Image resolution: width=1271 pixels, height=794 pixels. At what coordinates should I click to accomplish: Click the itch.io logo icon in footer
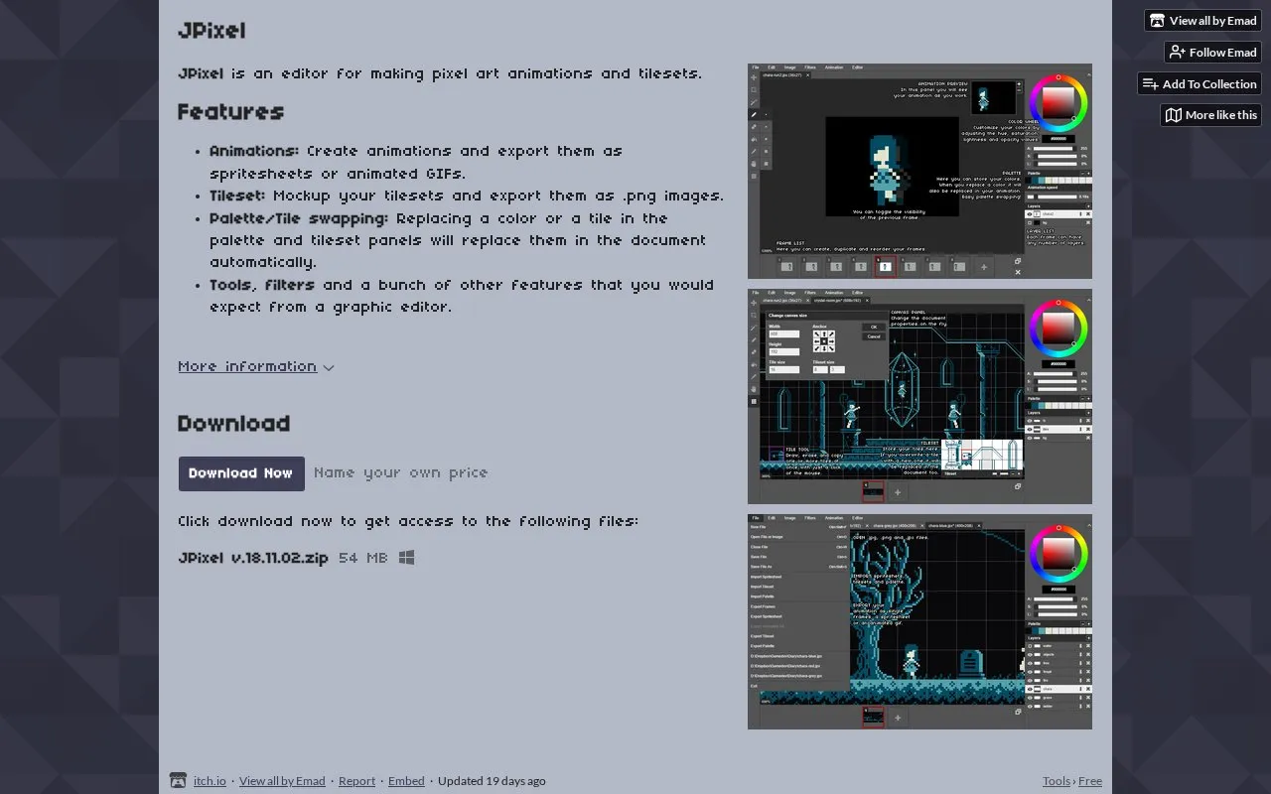tap(178, 780)
